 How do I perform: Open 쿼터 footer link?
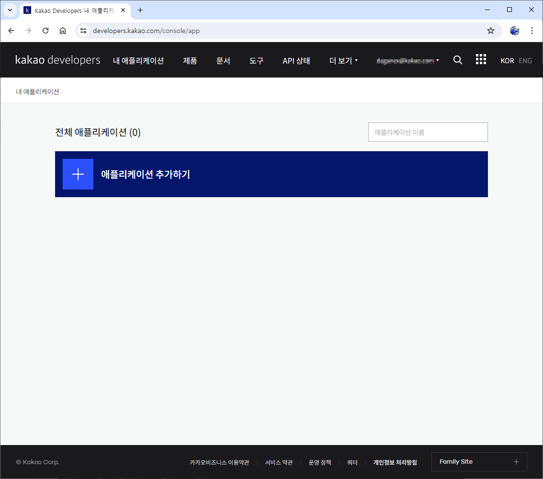click(352, 462)
